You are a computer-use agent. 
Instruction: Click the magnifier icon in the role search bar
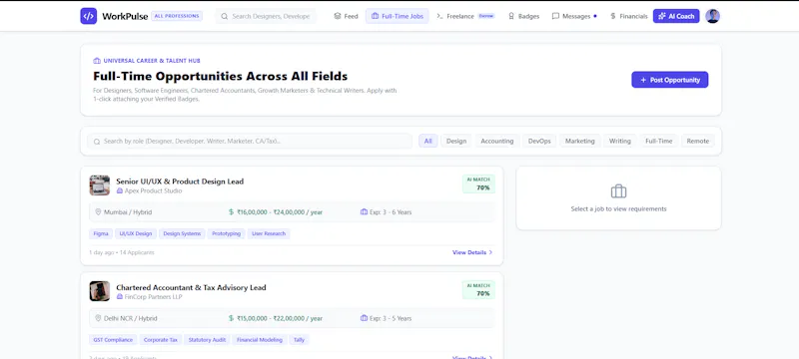point(97,142)
